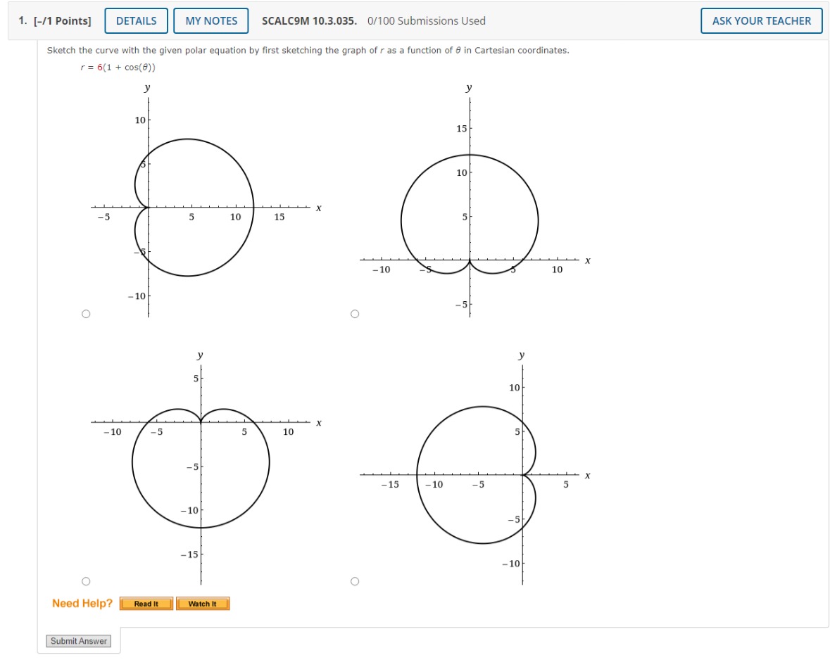830x660 pixels.
Task: Click the Read It help button
Action: point(145,603)
